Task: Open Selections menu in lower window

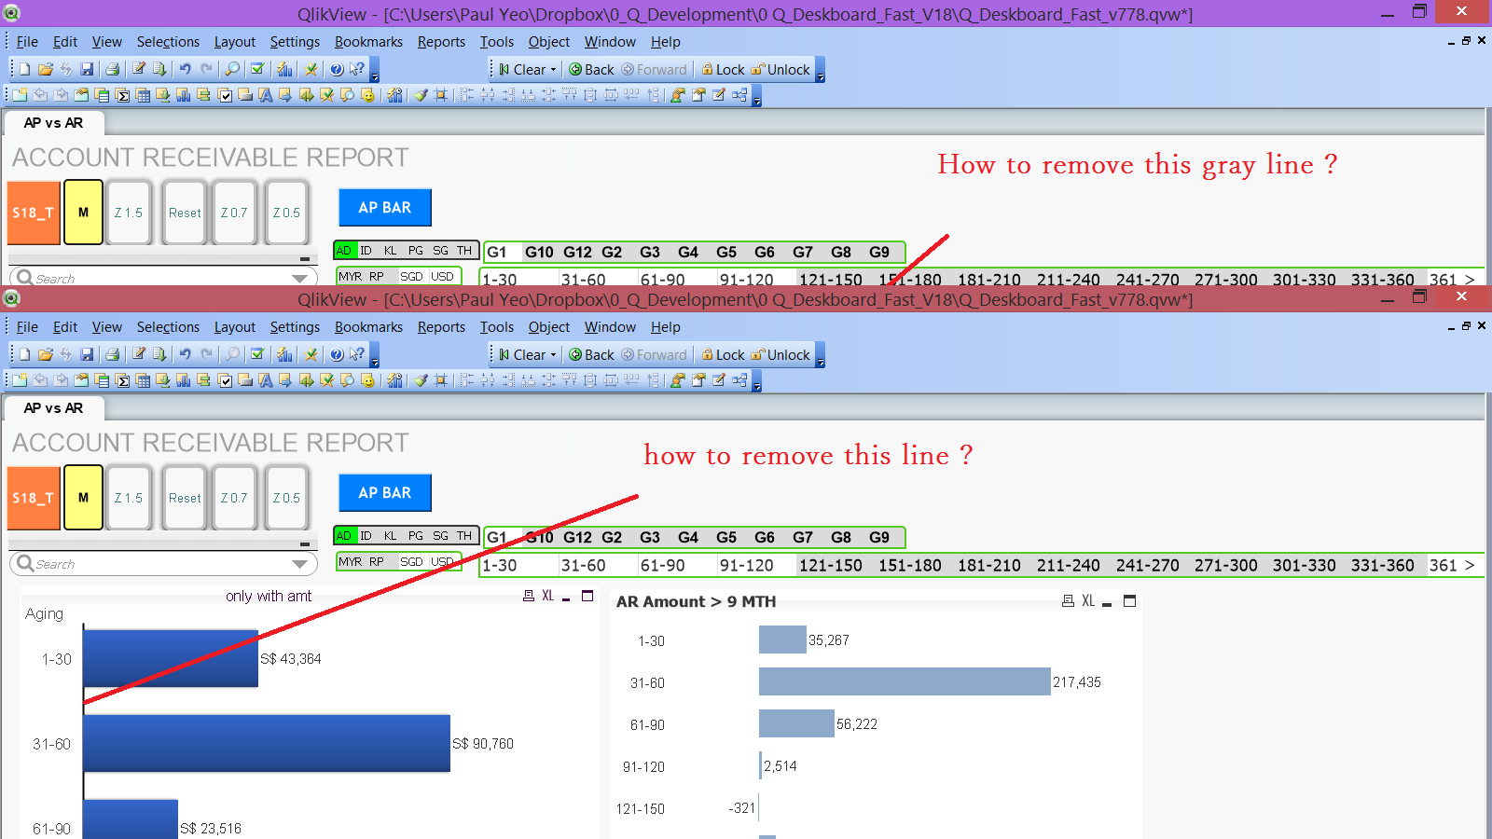Action: tap(168, 327)
